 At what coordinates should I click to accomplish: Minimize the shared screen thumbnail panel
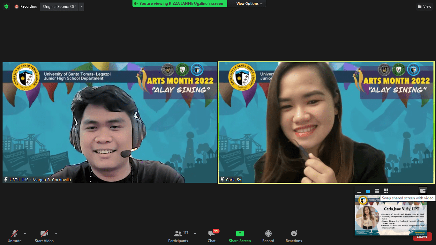tap(359, 191)
